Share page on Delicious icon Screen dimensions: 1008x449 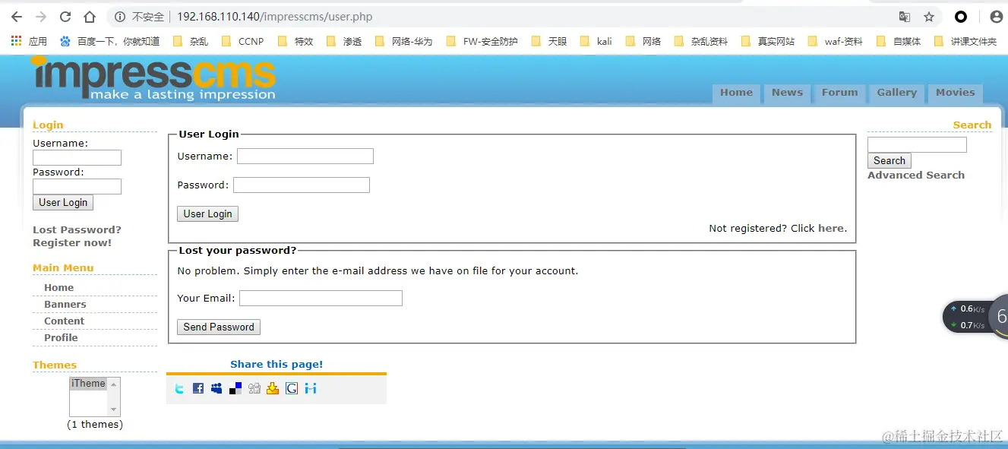click(235, 389)
